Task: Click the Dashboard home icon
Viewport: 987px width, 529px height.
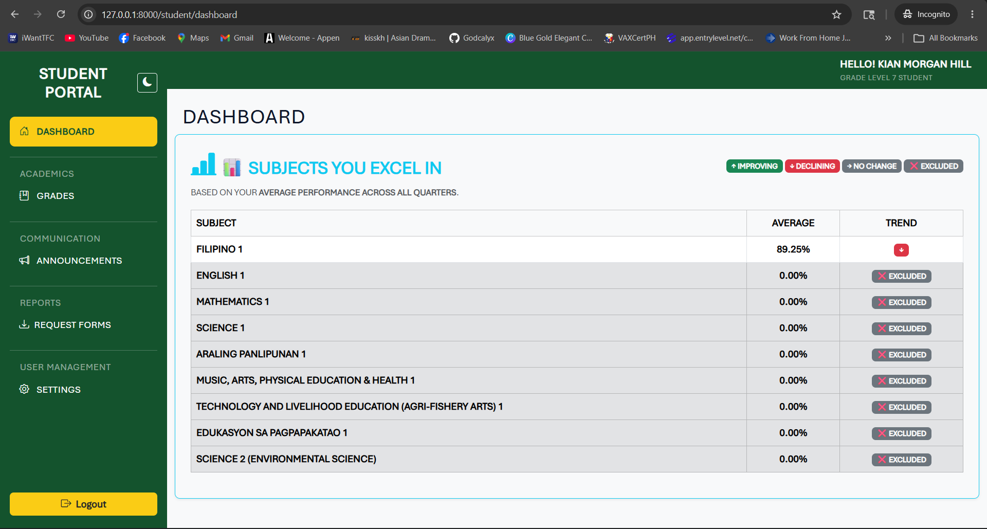Action: (24, 131)
